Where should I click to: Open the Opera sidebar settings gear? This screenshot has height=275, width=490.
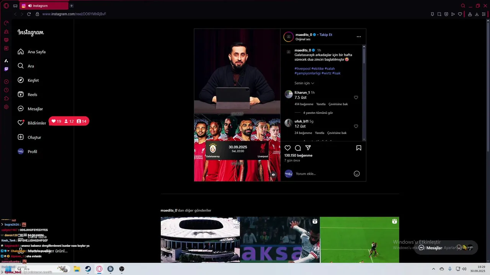(6, 107)
